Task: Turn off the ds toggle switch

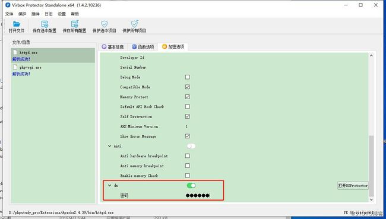Action: [x=191, y=186]
